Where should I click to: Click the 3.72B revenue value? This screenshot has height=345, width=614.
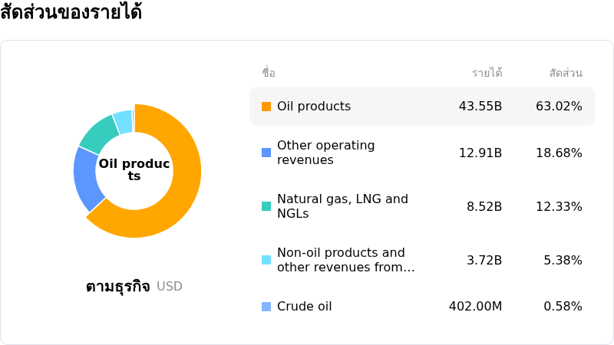pyautogui.click(x=484, y=260)
